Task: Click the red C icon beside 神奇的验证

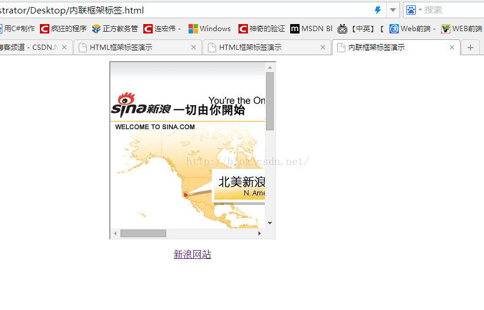Action: 243,29
